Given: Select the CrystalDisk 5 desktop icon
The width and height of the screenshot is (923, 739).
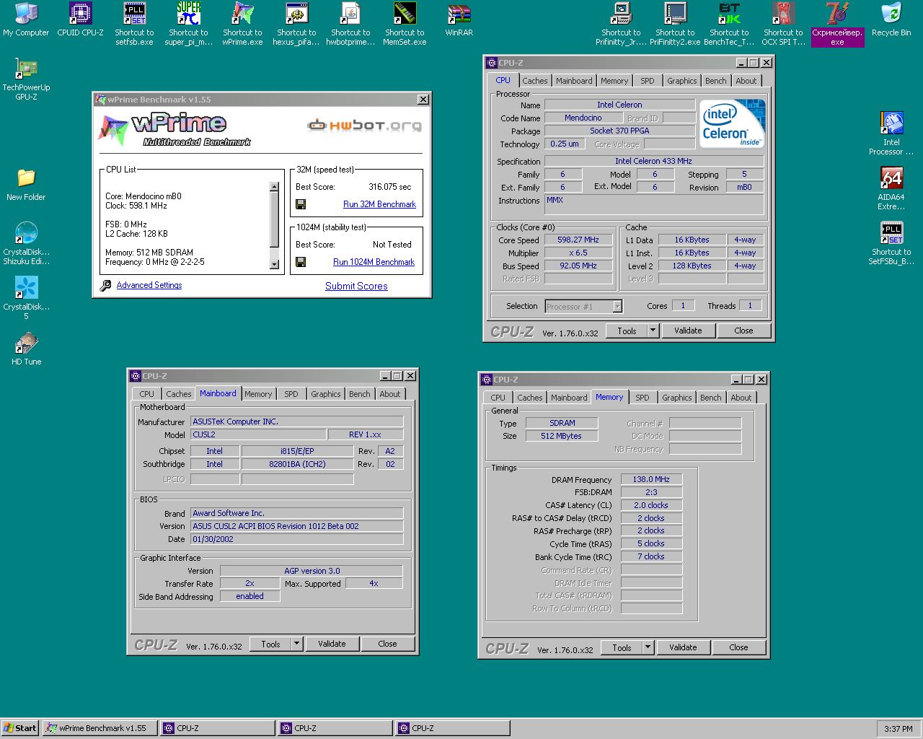Looking at the screenshot, I should pyautogui.click(x=26, y=298).
